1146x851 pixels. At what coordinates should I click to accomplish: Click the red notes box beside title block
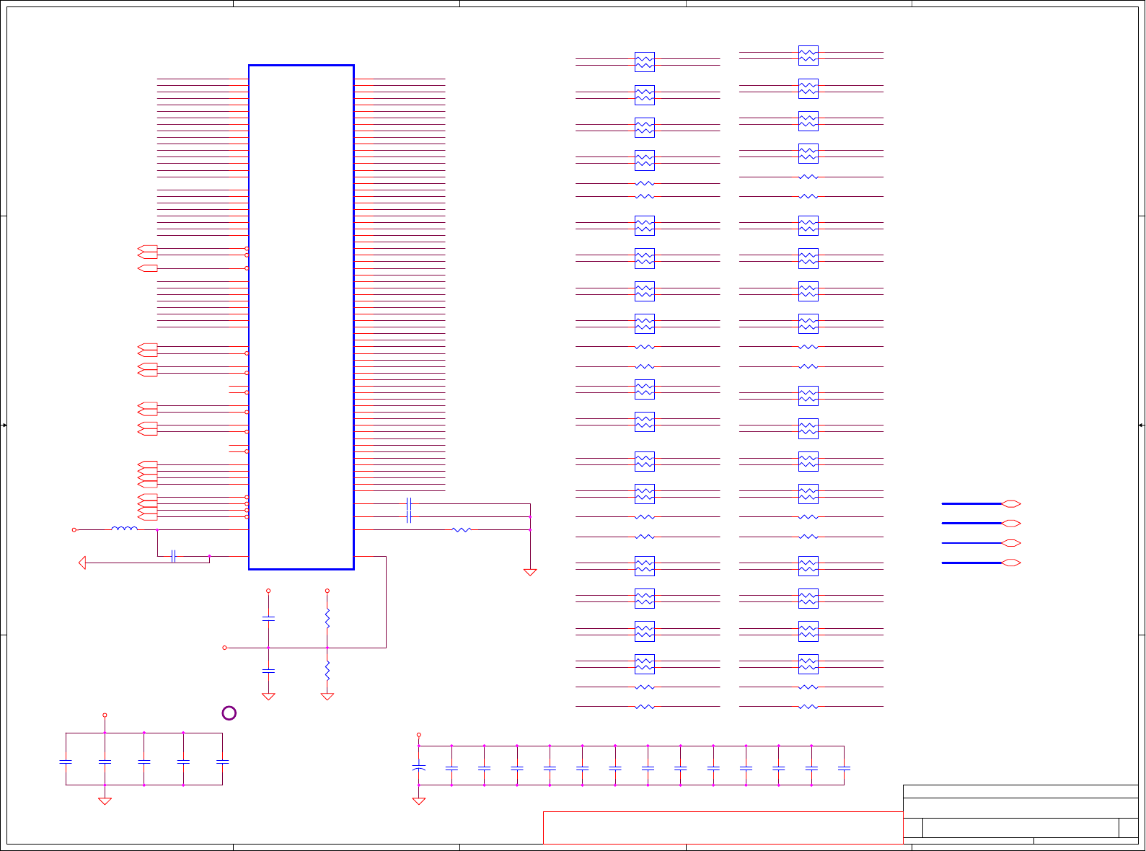point(723,827)
